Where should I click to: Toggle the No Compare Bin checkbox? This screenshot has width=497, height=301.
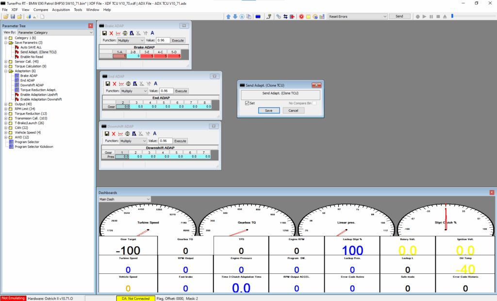pos(315,103)
